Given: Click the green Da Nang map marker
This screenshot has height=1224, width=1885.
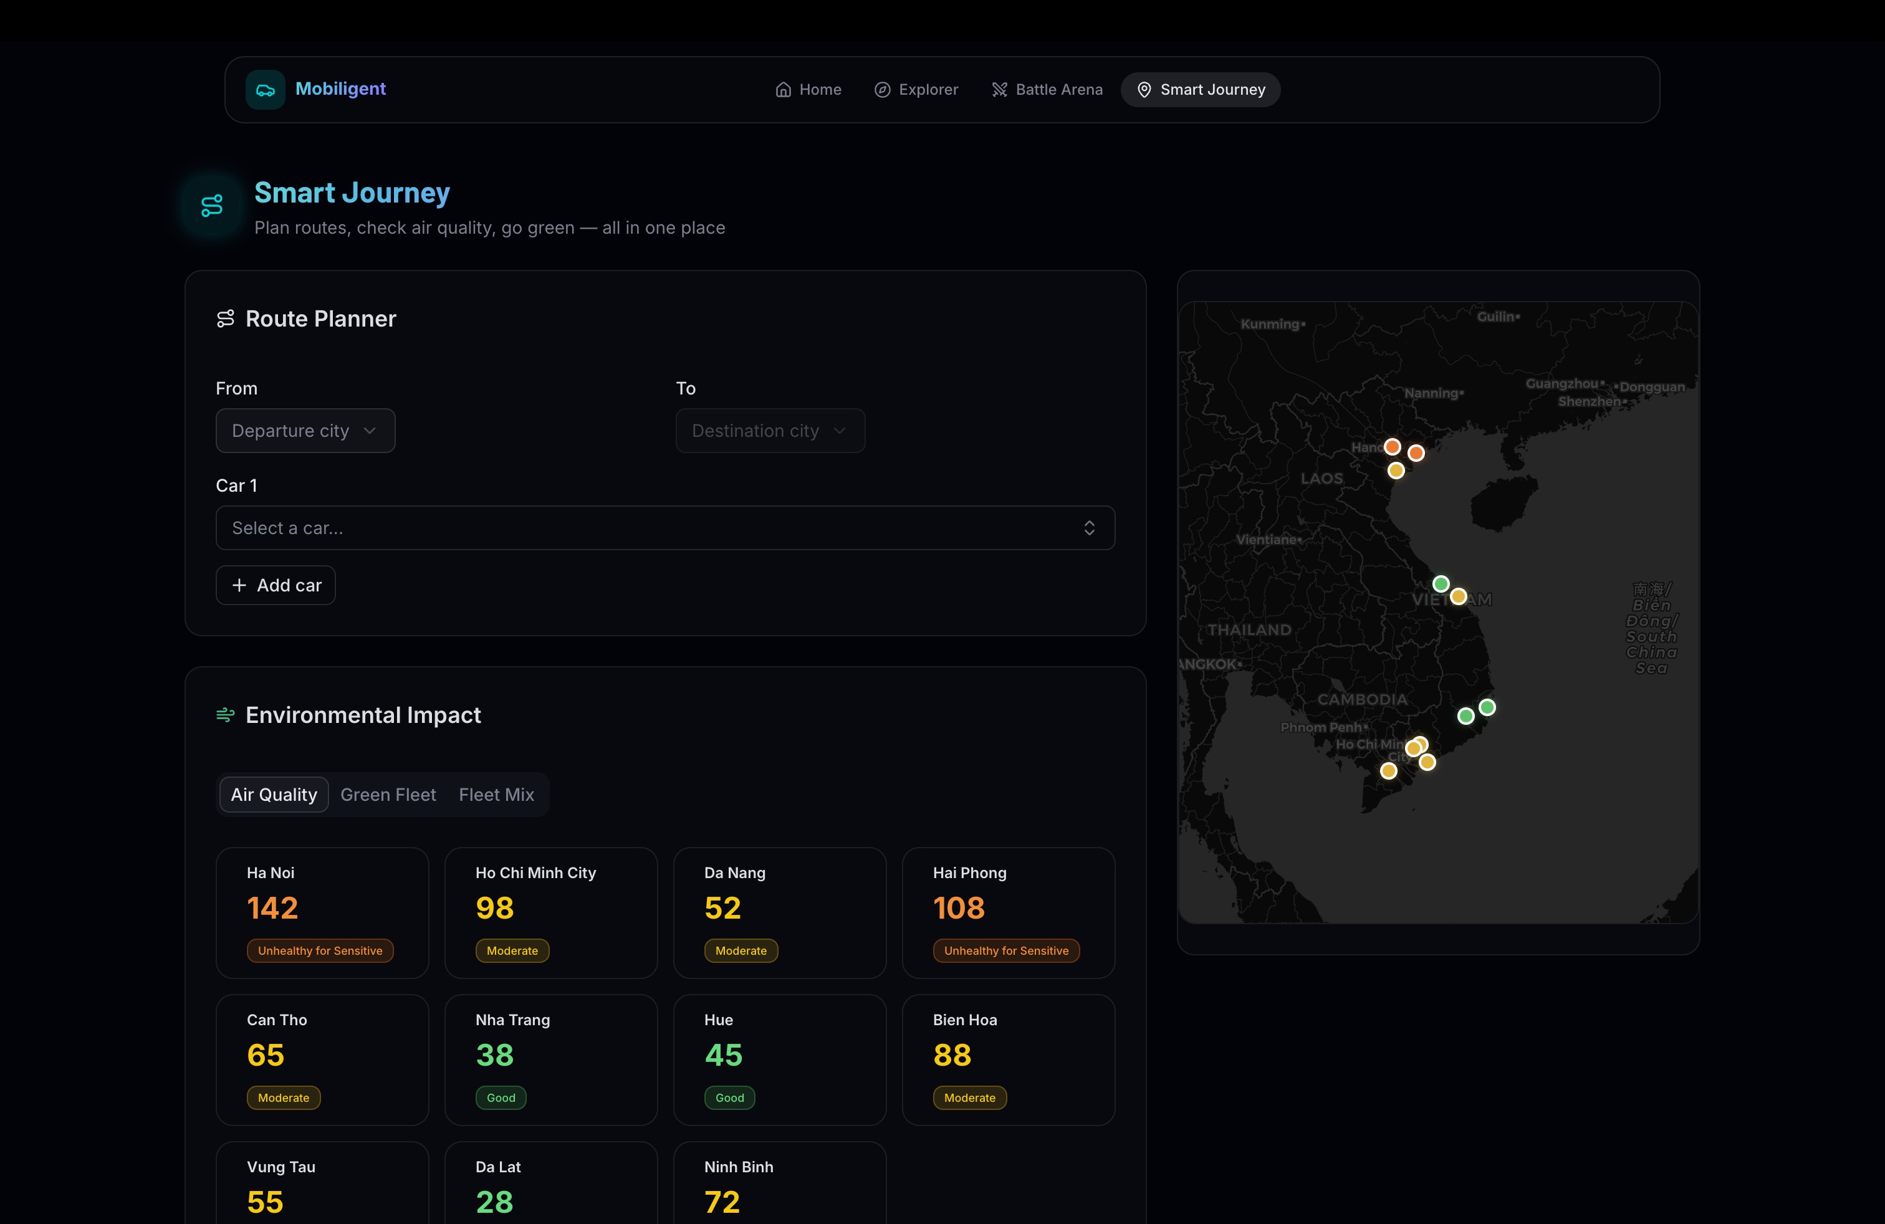Looking at the screenshot, I should [x=1441, y=583].
